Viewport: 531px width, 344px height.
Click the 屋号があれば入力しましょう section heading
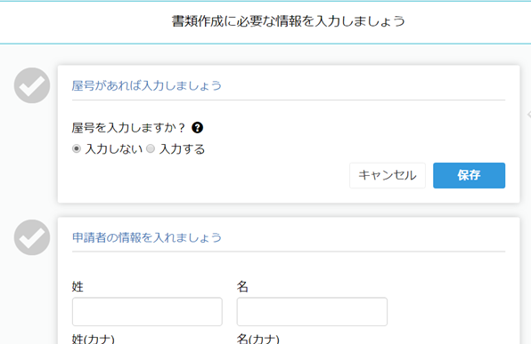tap(147, 85)
